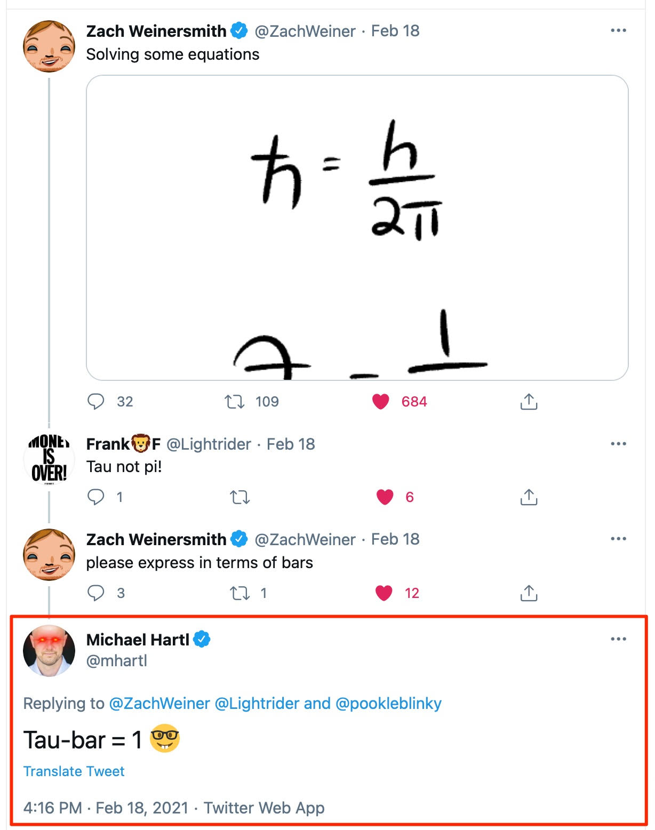Screen dimensions: 655x830
Task: Unlike the Tau not pi tweet
Action: pyautogui.click(x=385, y=497)
